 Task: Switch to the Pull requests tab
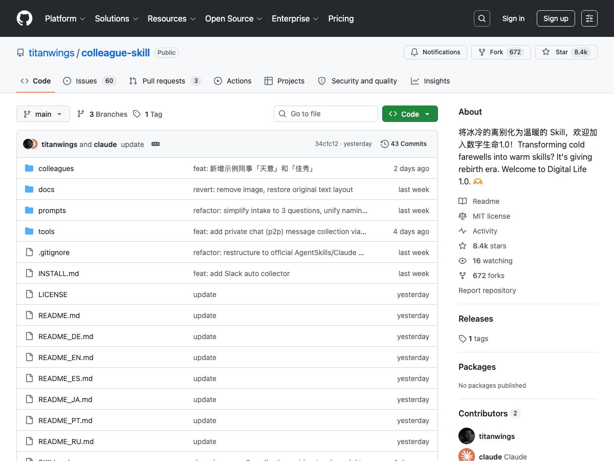pyautogui.click(x=165, y=81)
